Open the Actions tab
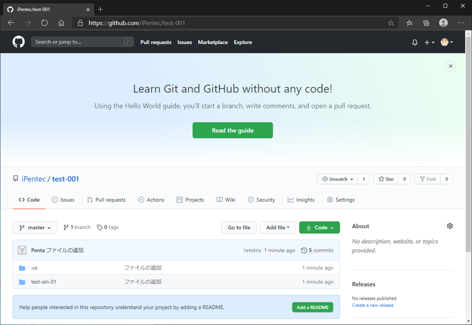Viewport: 472px width, 325px height. pos(151,200)
